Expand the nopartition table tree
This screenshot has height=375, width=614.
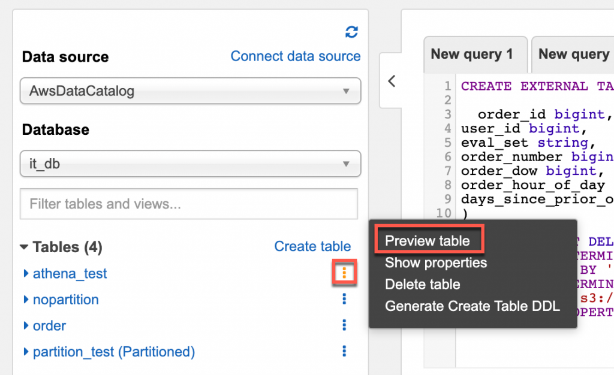coord(26,300)
